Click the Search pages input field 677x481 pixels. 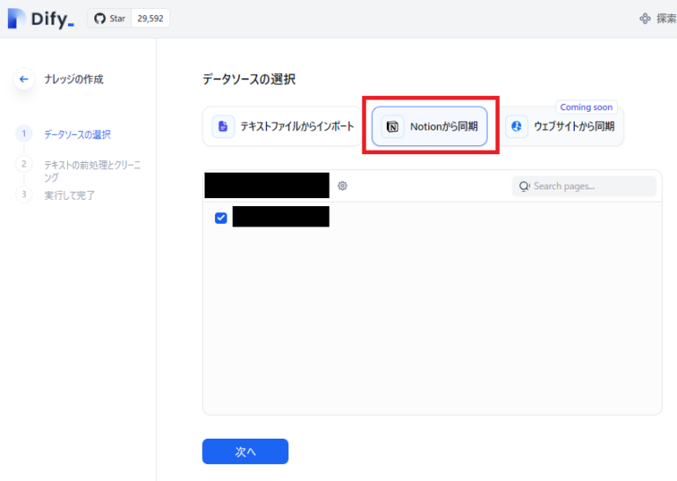point(591,186)
